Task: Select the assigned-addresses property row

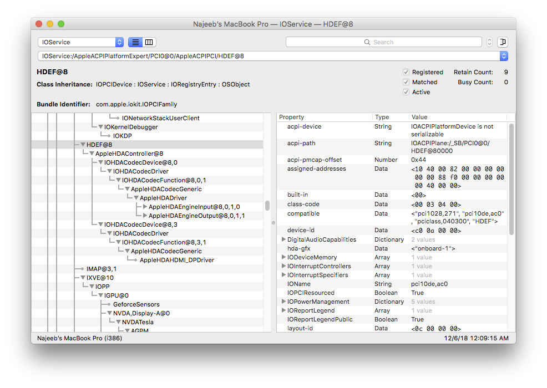Action: [392, 177]
